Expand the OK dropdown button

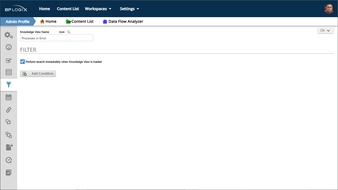(326, 31)
